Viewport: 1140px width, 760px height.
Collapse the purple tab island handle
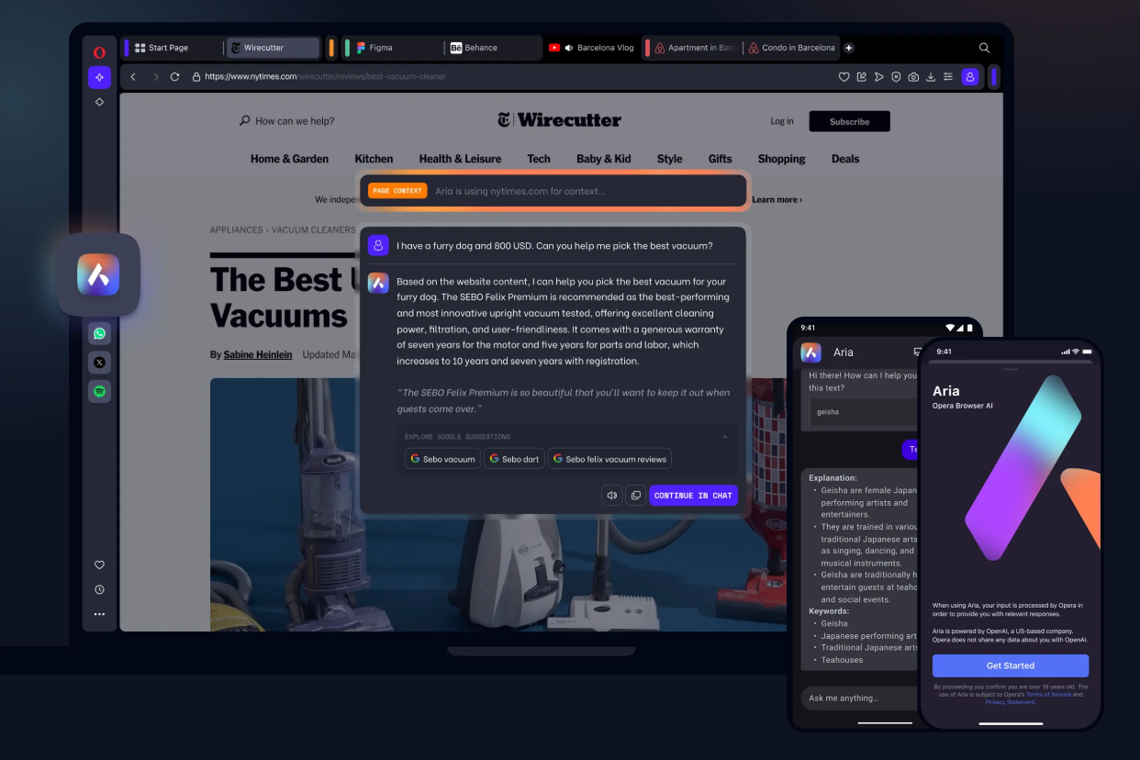point(127,48)
